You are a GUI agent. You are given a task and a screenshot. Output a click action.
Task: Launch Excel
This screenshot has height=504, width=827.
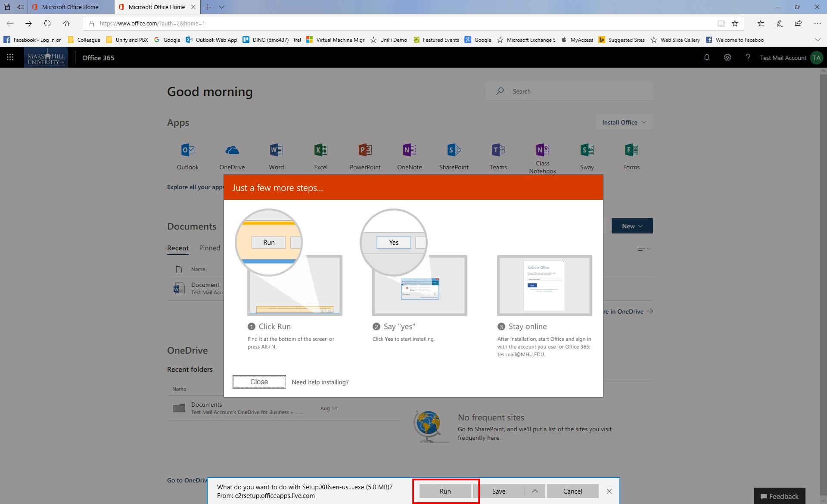point(320,156)
